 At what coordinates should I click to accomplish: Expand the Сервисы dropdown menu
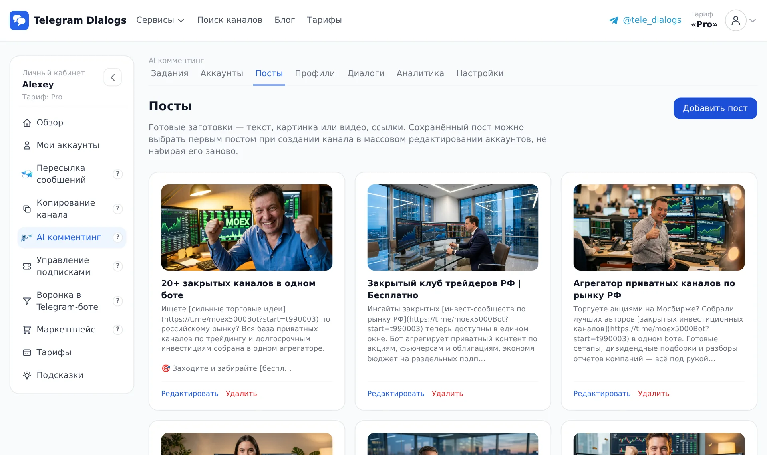pyautogui.click(x=160, y=20)
